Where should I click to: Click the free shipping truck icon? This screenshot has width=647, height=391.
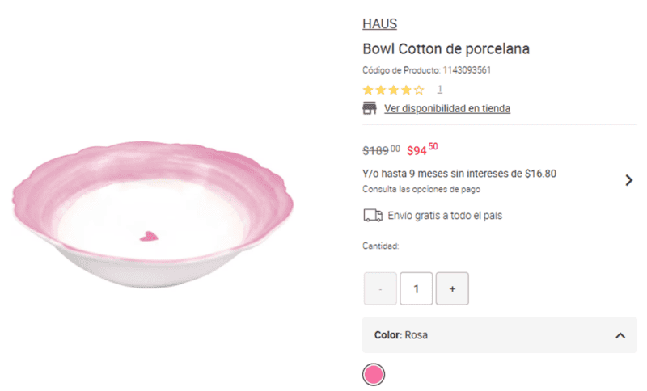[x=372, y=216]
